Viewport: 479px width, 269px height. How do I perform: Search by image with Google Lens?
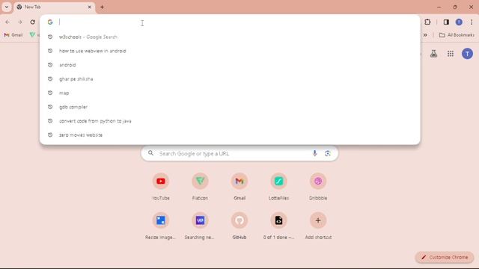click(328, 153)
